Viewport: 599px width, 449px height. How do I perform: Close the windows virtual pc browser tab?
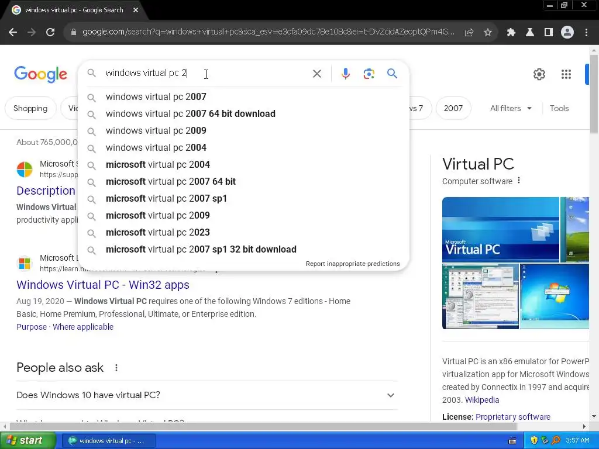point(136,11)
